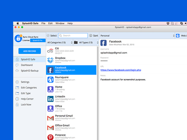
Task: Select the Office Gmail record title
Action: tap(62, 125)
